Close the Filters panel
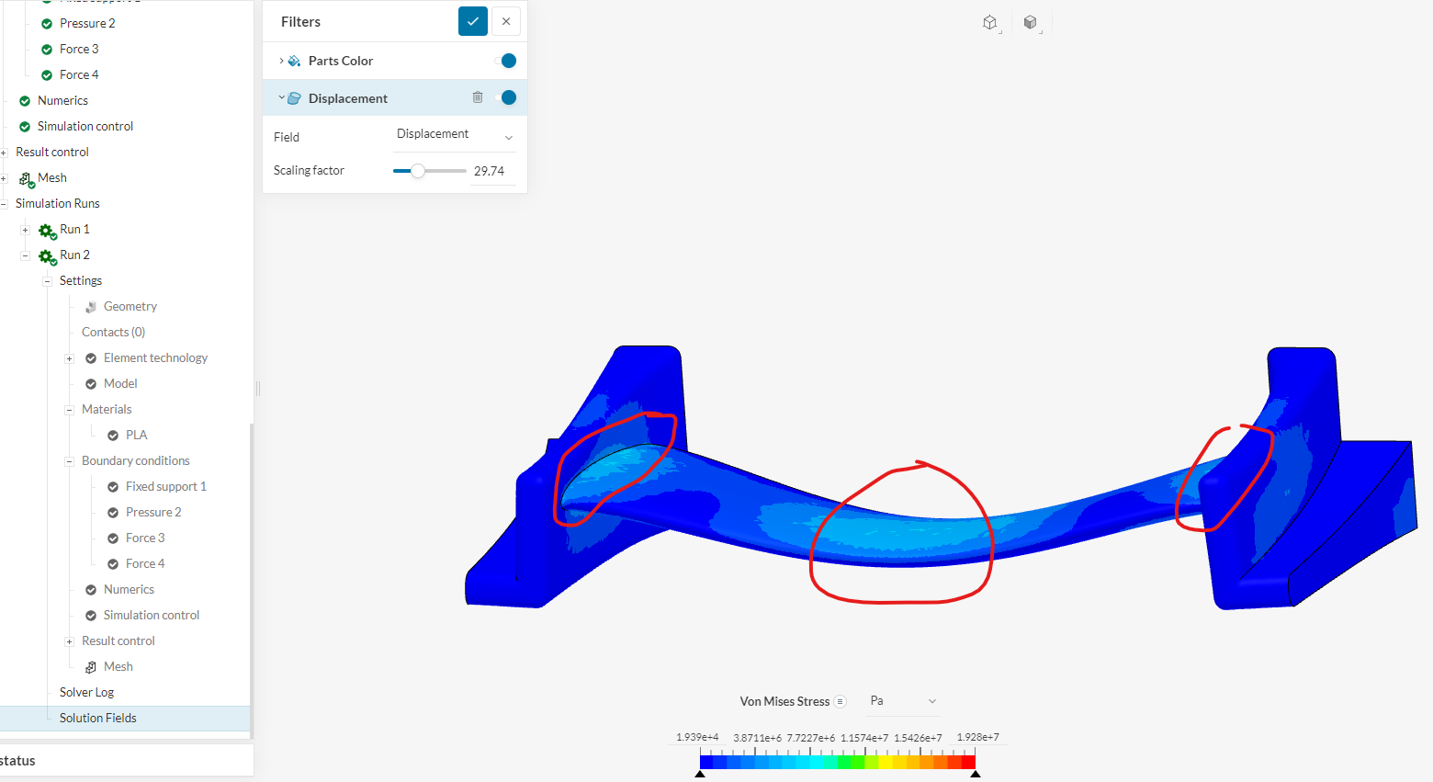Image resolution: width=1433 pixels, height=782 pixels. pyautogui.click(x=506, y=21)
